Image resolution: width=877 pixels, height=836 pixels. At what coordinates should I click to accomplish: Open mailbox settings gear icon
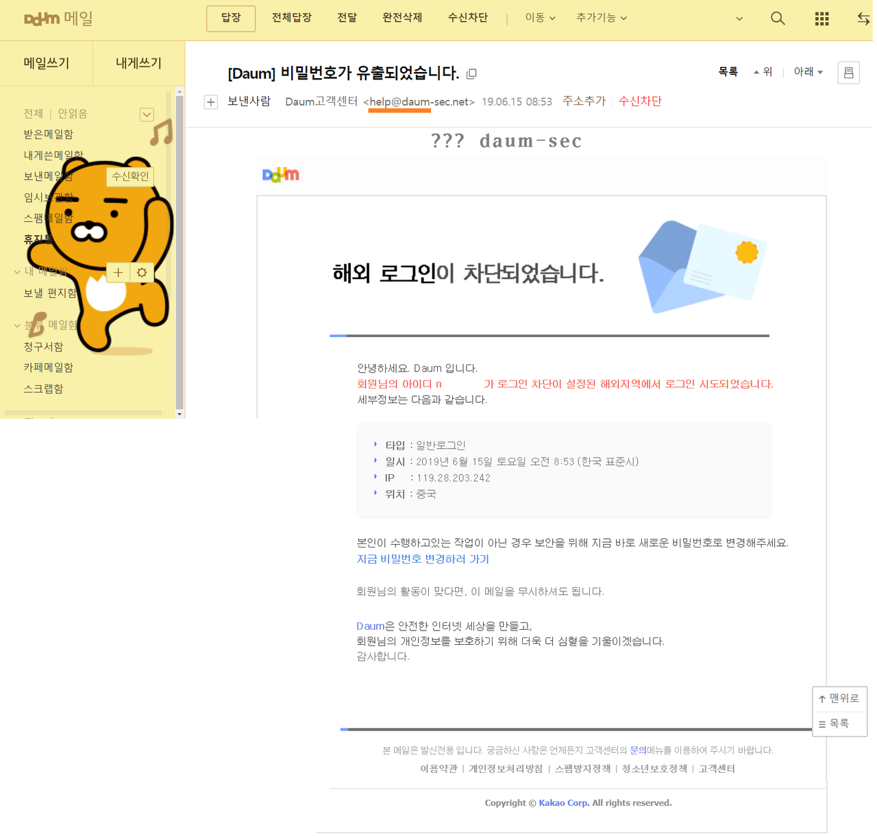pyautogui.click(x=142, y=273)
